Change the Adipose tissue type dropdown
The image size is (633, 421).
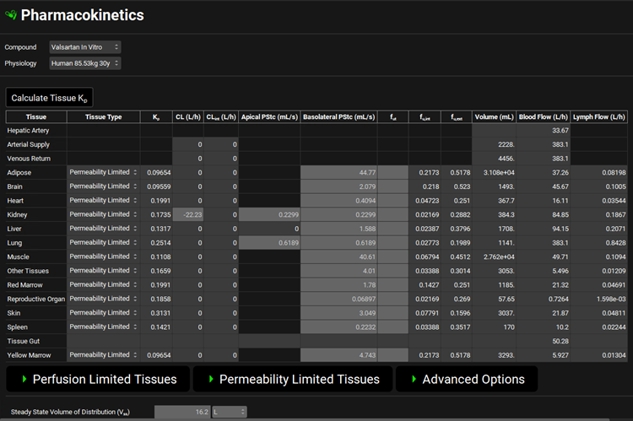click(x=103, y=172)
